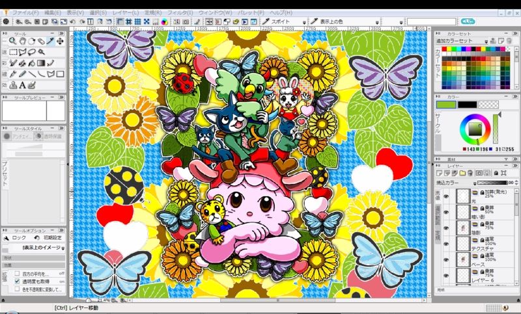Select the Gradient tool
Image resolution: width=521 pixels, height=314 pixels.
pos(41,63)
